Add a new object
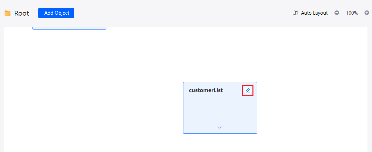The image size is (372, 152). [56, 13]
